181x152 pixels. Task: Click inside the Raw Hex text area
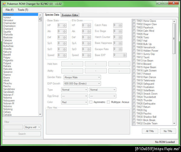(x=88, y=122)
